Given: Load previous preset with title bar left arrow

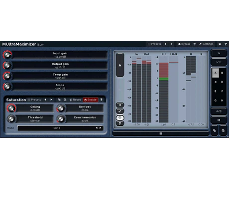Looking at the screenshot, I should (165, 44).
